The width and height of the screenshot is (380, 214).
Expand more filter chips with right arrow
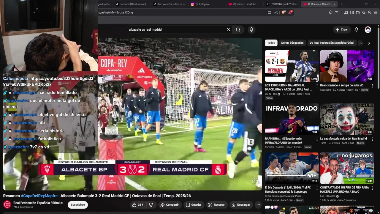point(369,43)
